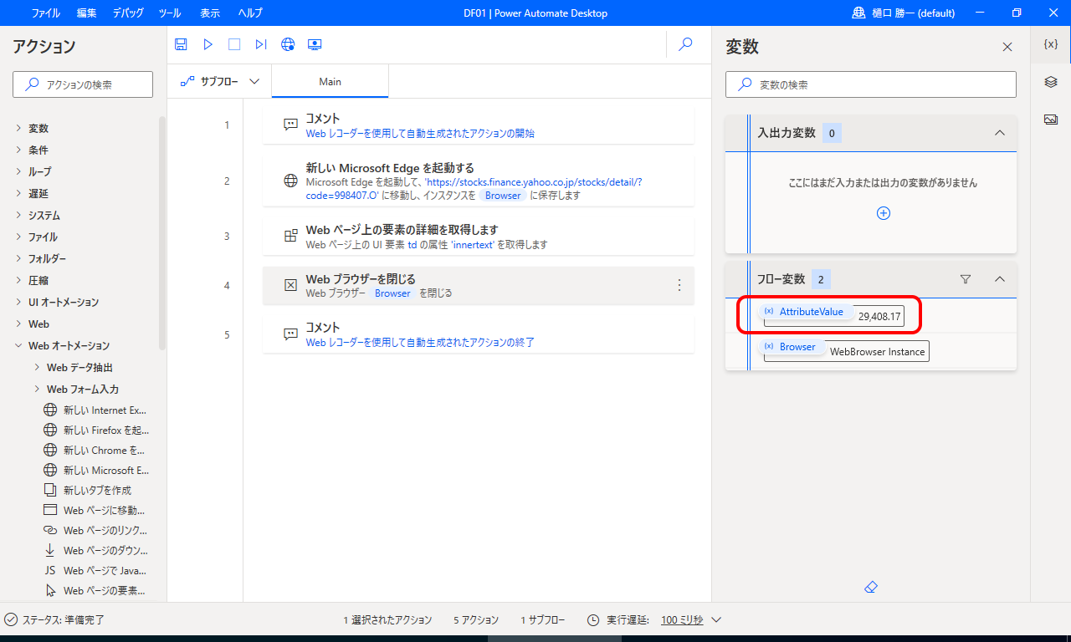
Task: Collapse the Web オートメーション group
Action: tap(19, 345)
